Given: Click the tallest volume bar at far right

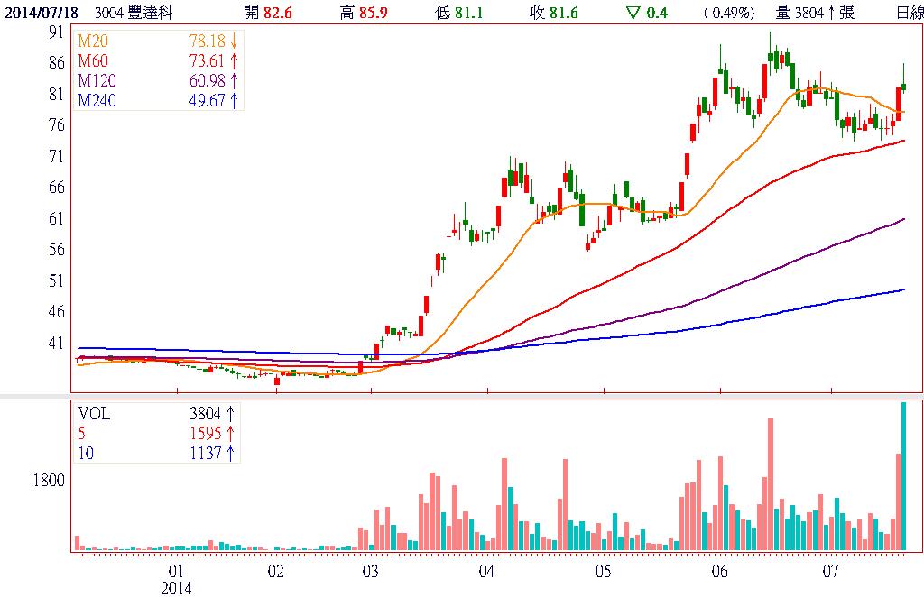Looking at the screenshot, I should click(903, 476).
